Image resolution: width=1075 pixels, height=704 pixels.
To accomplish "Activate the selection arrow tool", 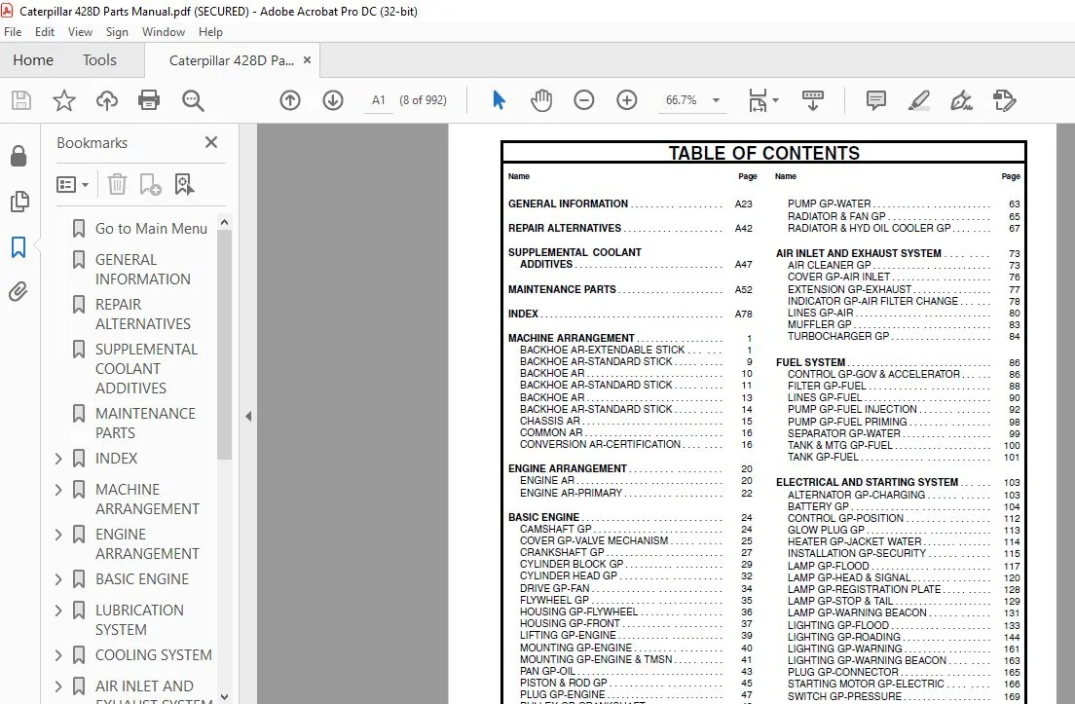I will click(499, 100).
